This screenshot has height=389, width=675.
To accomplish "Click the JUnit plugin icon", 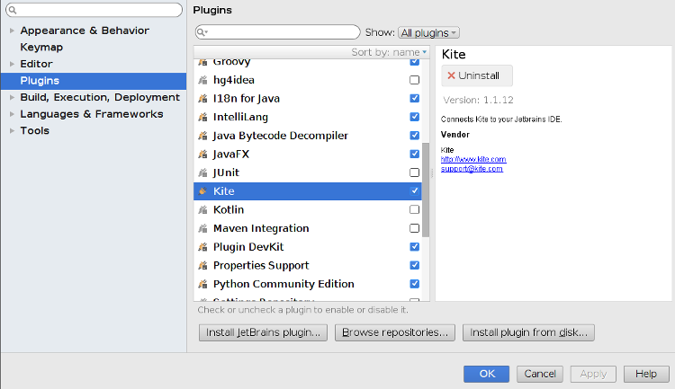I will (202, 172).
